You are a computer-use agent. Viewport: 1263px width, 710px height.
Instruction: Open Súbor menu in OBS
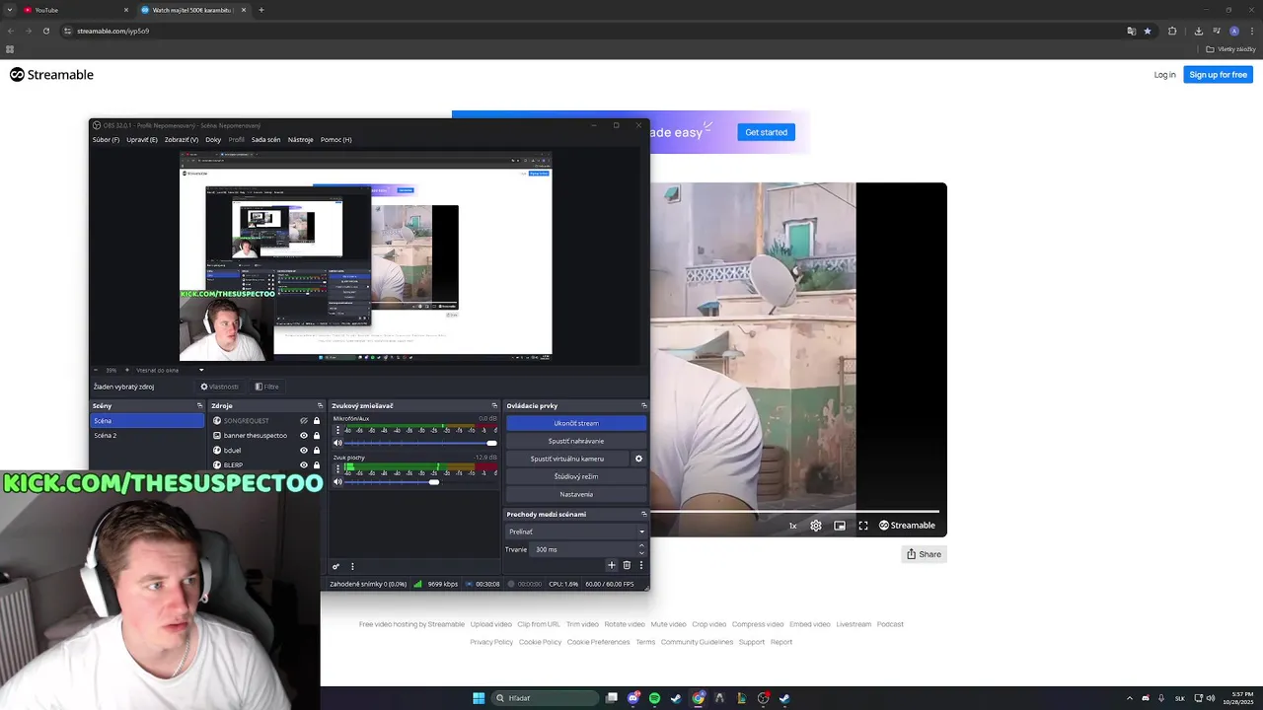[x=106, y=140]
